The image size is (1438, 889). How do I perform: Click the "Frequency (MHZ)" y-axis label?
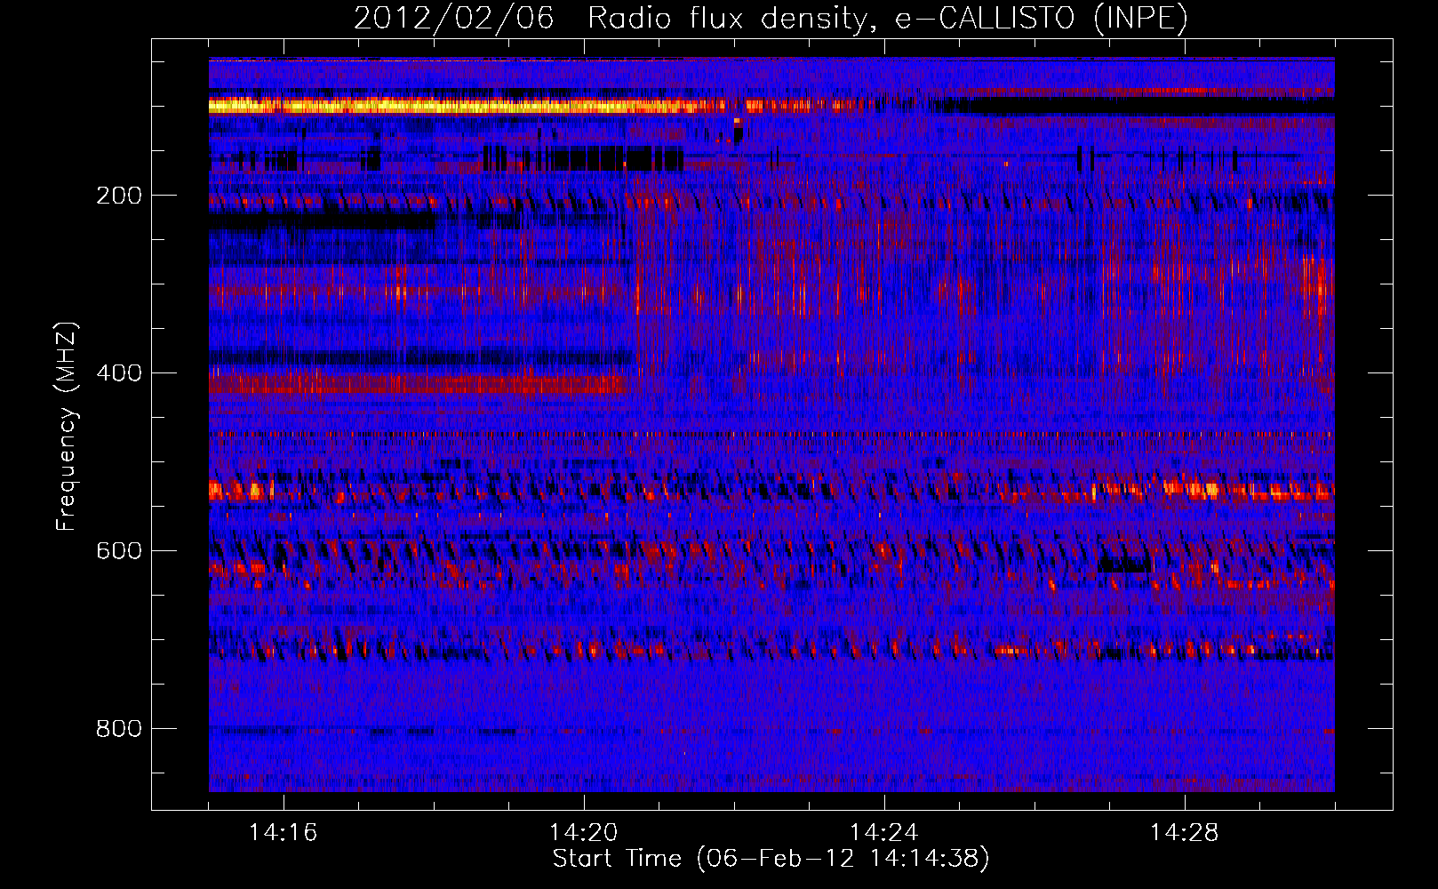click(67, 427)
